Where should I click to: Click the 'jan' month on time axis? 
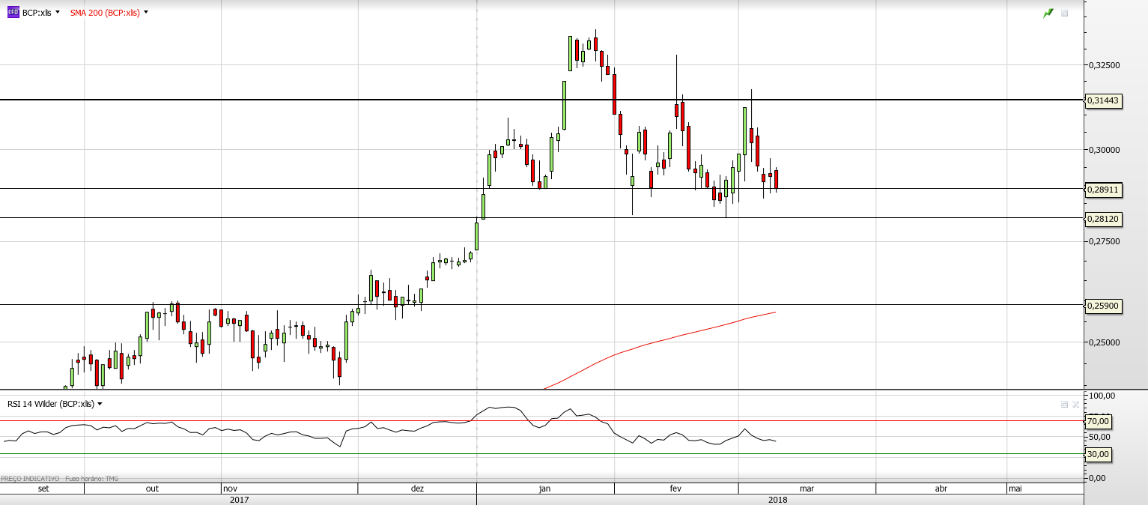(544, 489)
